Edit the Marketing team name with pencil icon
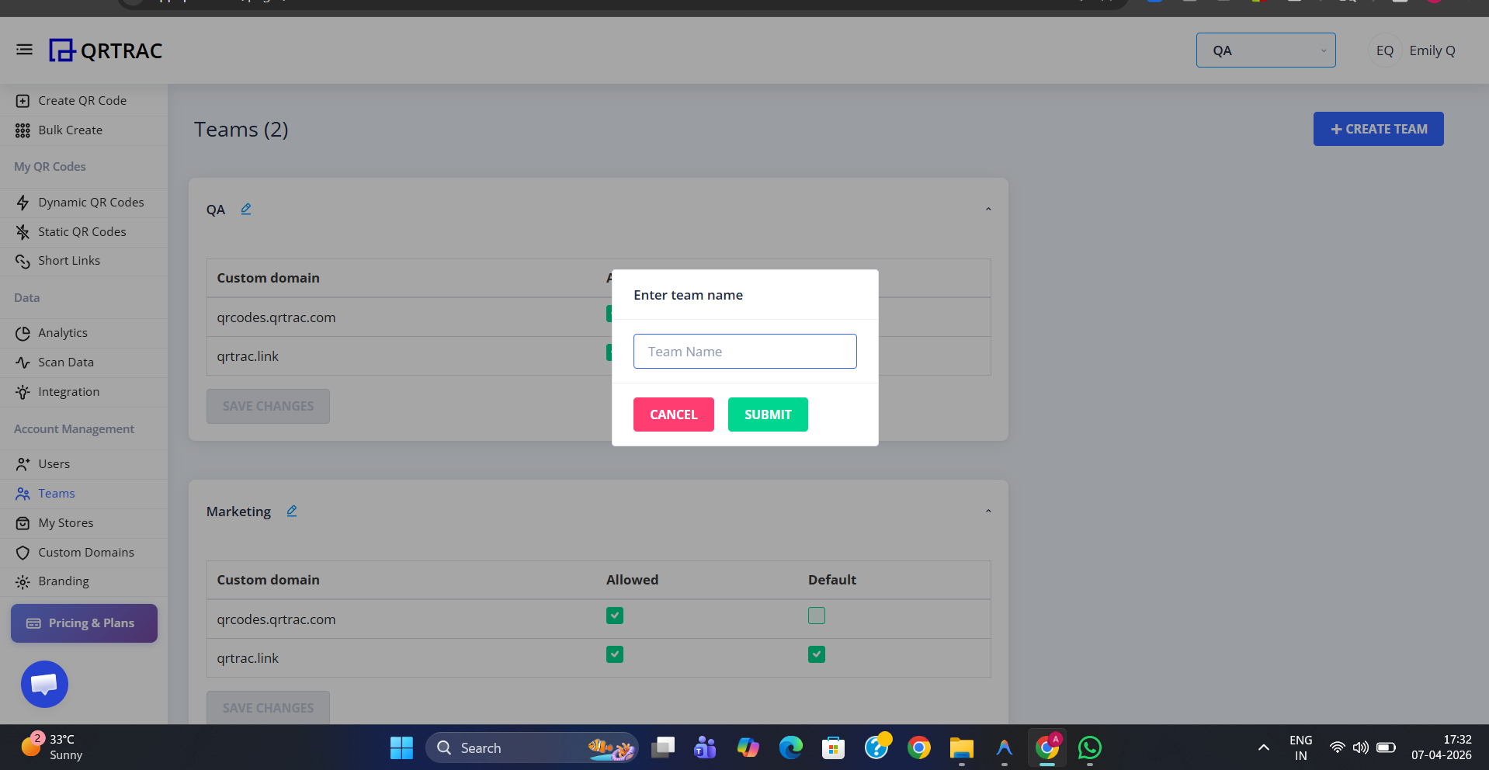The width and height of the screenshot is (1489, 770). (291, 511)
